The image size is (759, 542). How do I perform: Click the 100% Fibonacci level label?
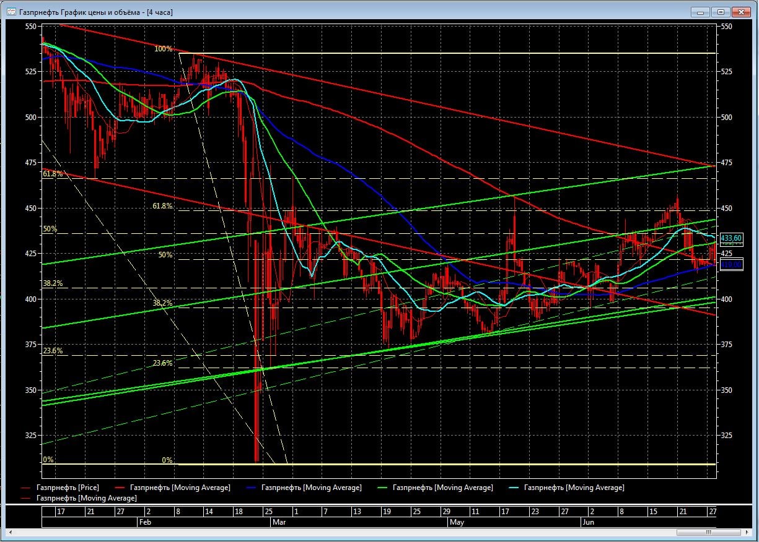click(164, 49)
